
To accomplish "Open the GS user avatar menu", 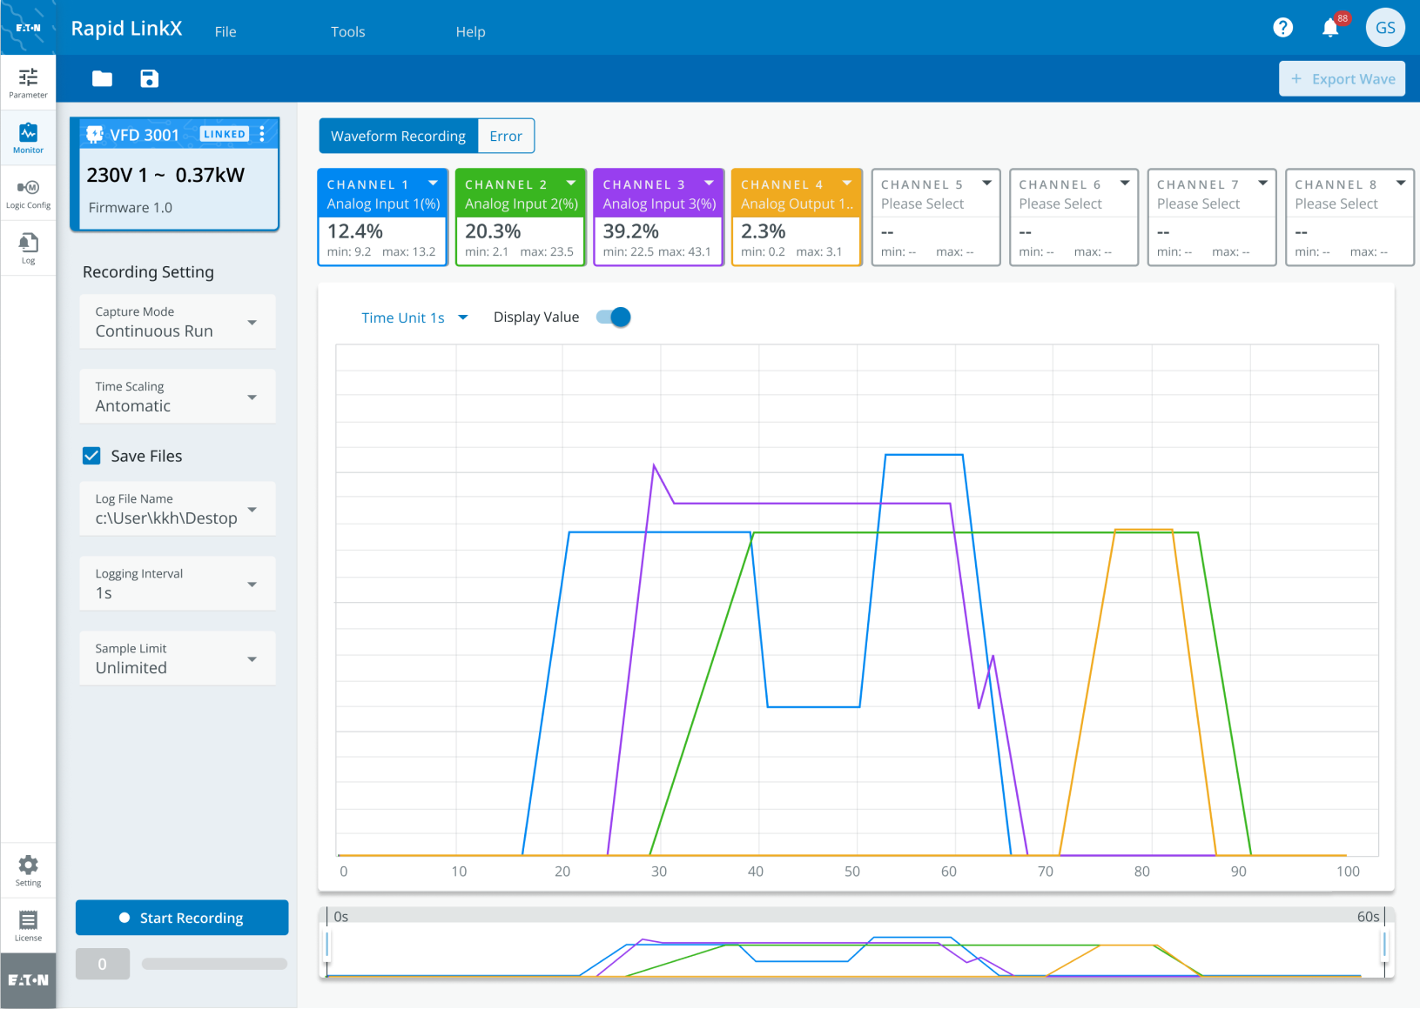I will [x=1385, y=28].
